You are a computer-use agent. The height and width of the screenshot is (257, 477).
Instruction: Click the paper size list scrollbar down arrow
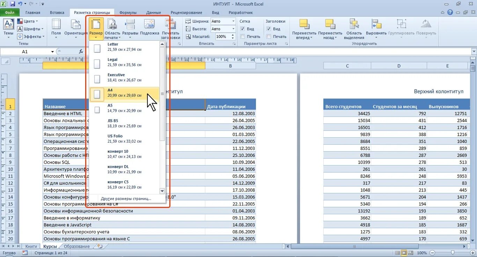point(162,191)
